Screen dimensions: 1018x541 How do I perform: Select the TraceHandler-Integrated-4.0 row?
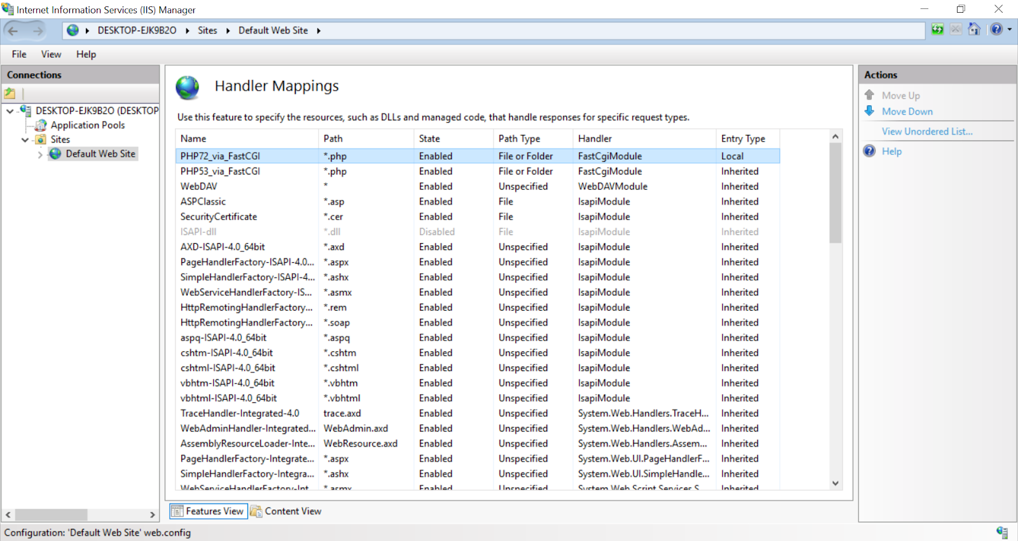click(x=478, y=413)
